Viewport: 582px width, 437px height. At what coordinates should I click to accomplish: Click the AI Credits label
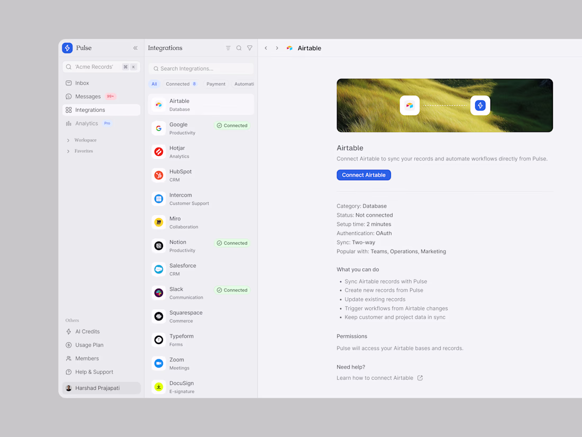click(88, 332)
